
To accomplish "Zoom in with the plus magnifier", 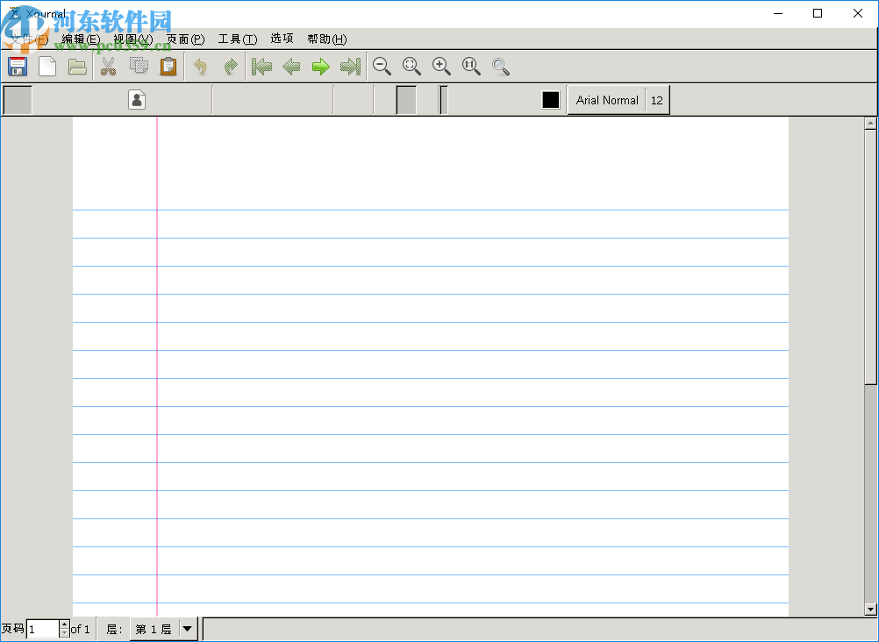I will point(441,66).
